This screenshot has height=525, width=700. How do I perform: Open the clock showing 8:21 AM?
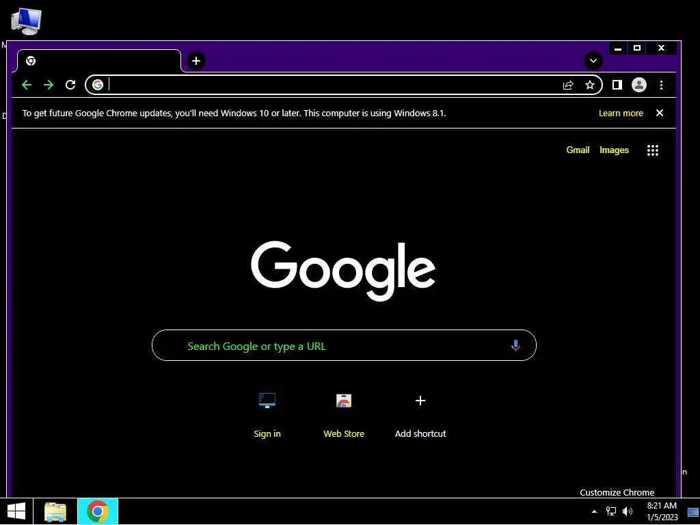coord(662,511)
